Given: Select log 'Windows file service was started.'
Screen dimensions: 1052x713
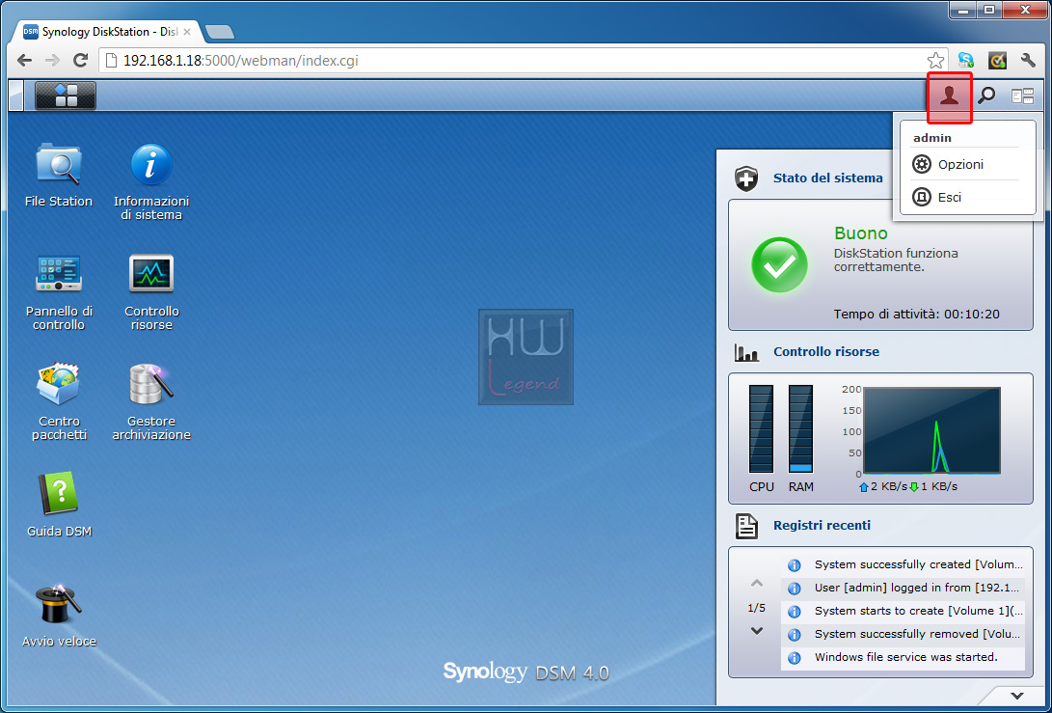Looking at the screenshot, I should pos(904,657).
